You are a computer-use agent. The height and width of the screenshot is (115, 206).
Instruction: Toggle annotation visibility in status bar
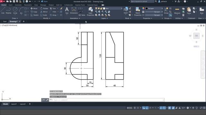point(173,108)
